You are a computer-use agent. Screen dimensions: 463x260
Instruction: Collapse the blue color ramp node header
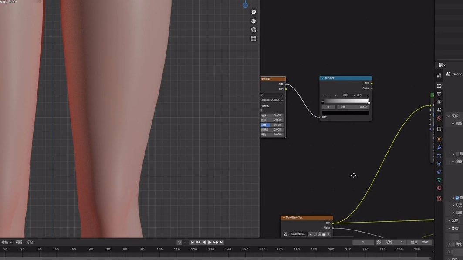322,78
